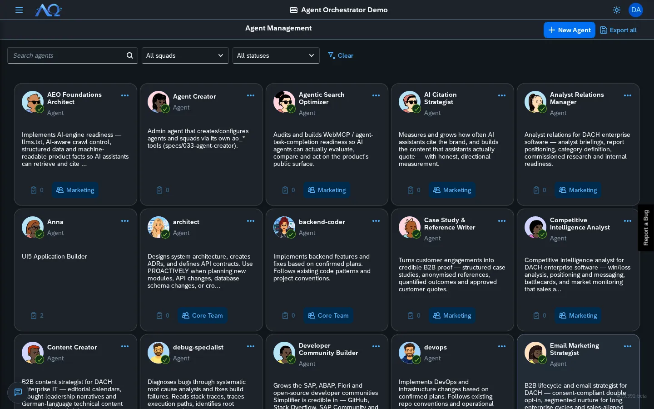Click the search magnifier icon
The height and width of the screenshot is (409, 654).
pyautogui.click(x=130, y=55)
